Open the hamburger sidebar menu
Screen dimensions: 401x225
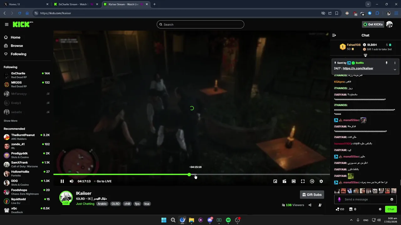[7, 24]
